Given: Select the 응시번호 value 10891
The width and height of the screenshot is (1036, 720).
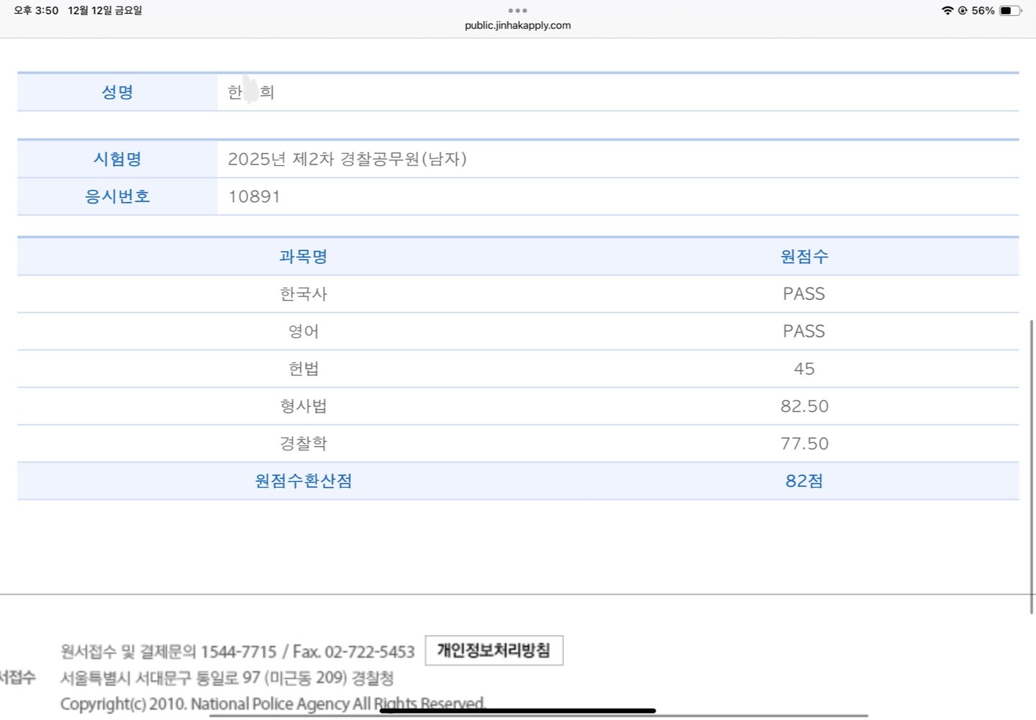Looking at the screenshot, I should point(254,197).
